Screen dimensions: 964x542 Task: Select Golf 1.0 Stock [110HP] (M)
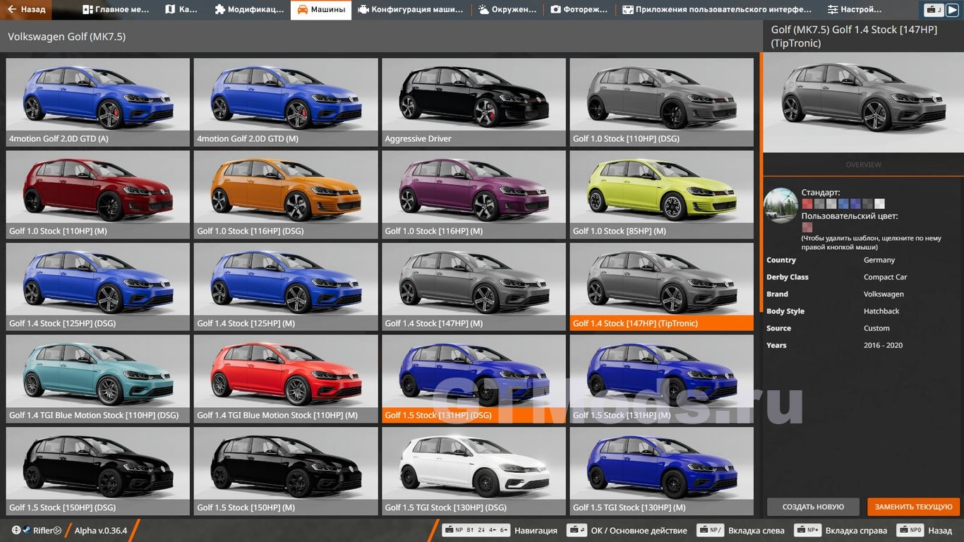pyautogui.click(x=98, y=195)
